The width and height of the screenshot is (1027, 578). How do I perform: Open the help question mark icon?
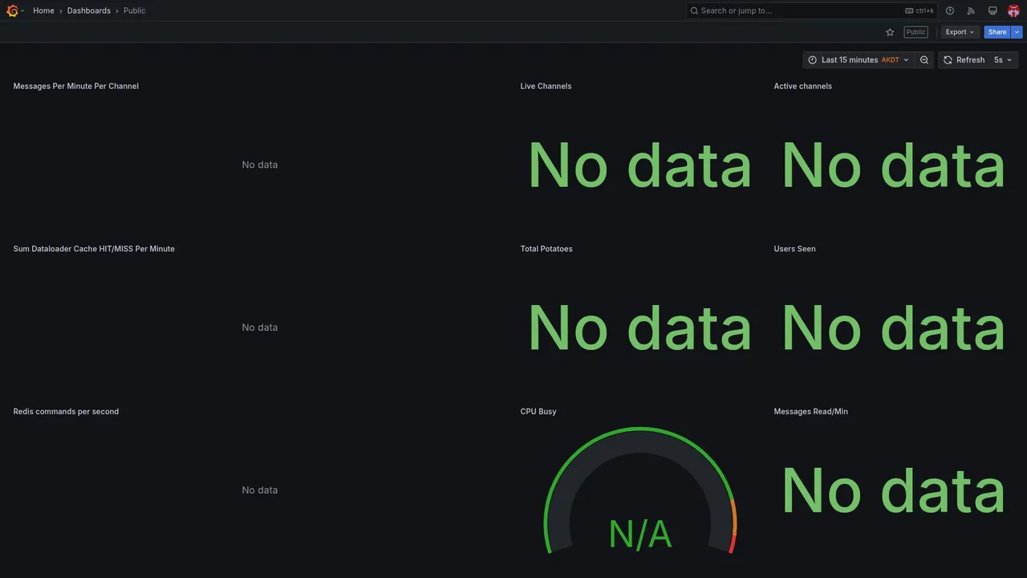(x=950, y=10)
